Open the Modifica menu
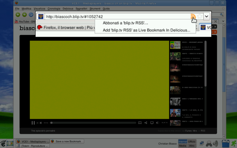Image resolution: width=237 pixels, height=148 pixels. pyautogui.click(x=26, y=9)
